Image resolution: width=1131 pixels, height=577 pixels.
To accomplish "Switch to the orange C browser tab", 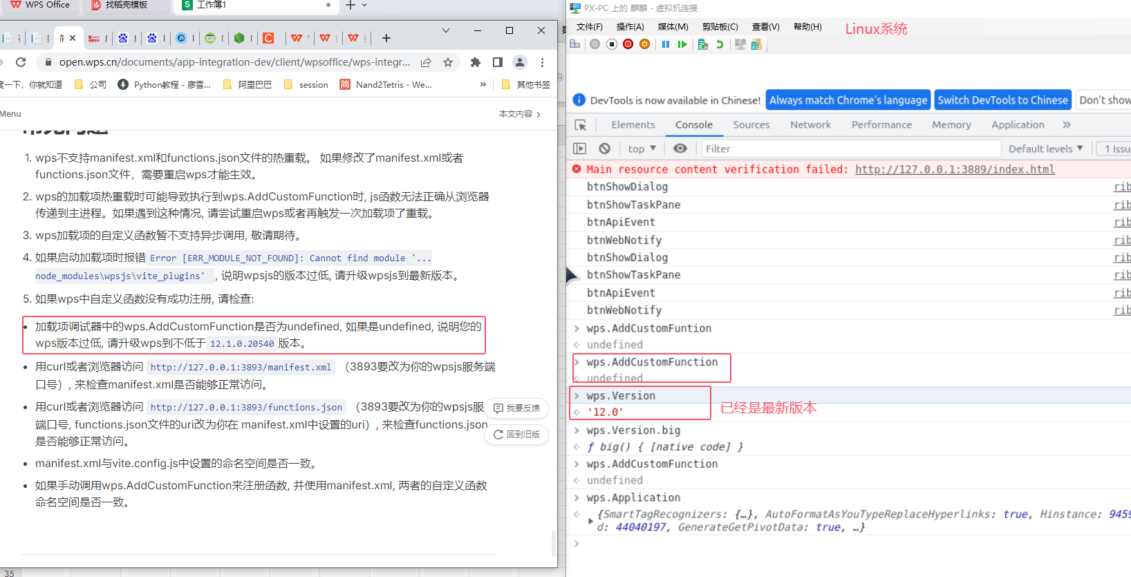I will coord(268,38).
